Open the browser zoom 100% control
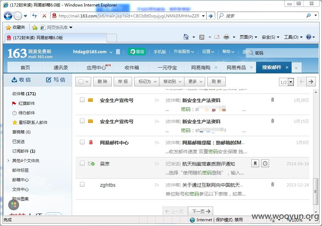Image resolution: width=322 pixels, height=226 pixels. click(x=299, y=220)
